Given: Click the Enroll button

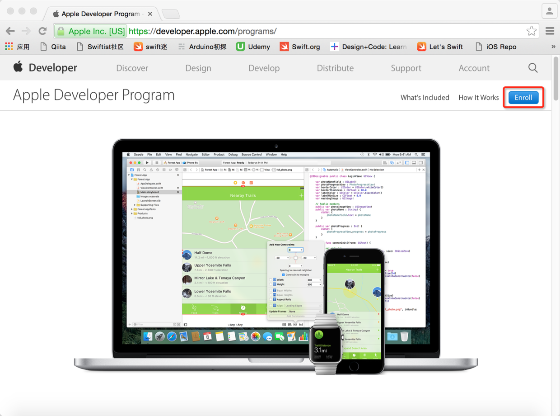Looking at the screenshot, I should coord(523,97).
